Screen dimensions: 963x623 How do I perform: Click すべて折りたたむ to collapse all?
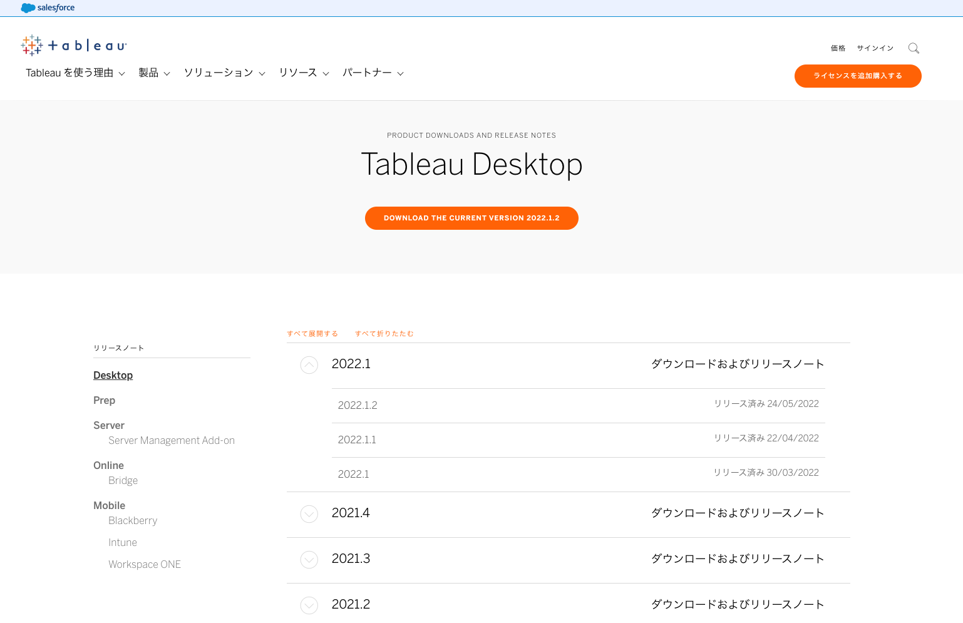pyautogui.click(x=384, y=334)
